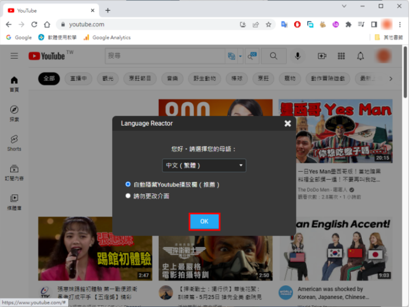Open 訂閱內容 Subscriptions in sidebar
This screenshot has width=410, height=307.
click(x=14, y=173)
